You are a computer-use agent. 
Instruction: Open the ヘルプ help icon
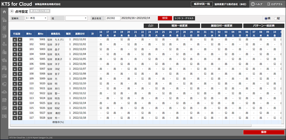point(253,4)
